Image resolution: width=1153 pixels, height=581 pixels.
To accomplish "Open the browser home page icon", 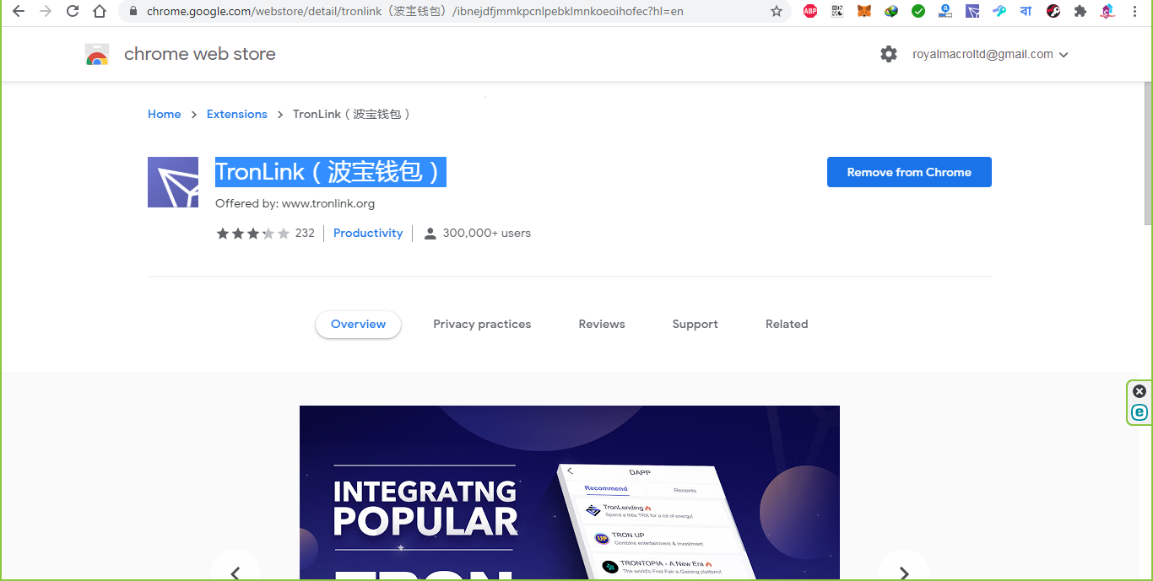I will [100, 11].
